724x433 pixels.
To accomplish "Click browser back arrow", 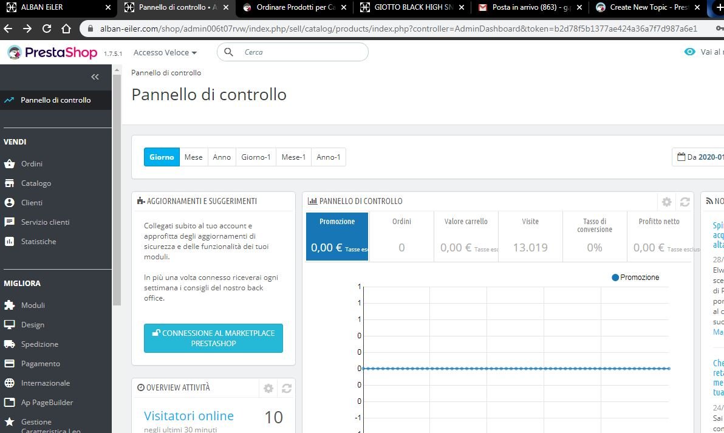I will click(x=8, y=29).
